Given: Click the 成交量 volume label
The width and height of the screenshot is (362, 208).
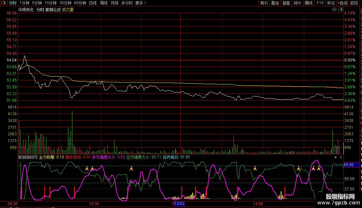Looking at the screenshot, I should [x=68, y=10].
